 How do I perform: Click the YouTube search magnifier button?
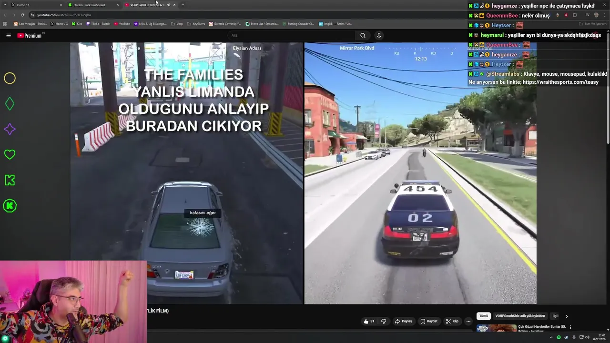pos(363,35)
